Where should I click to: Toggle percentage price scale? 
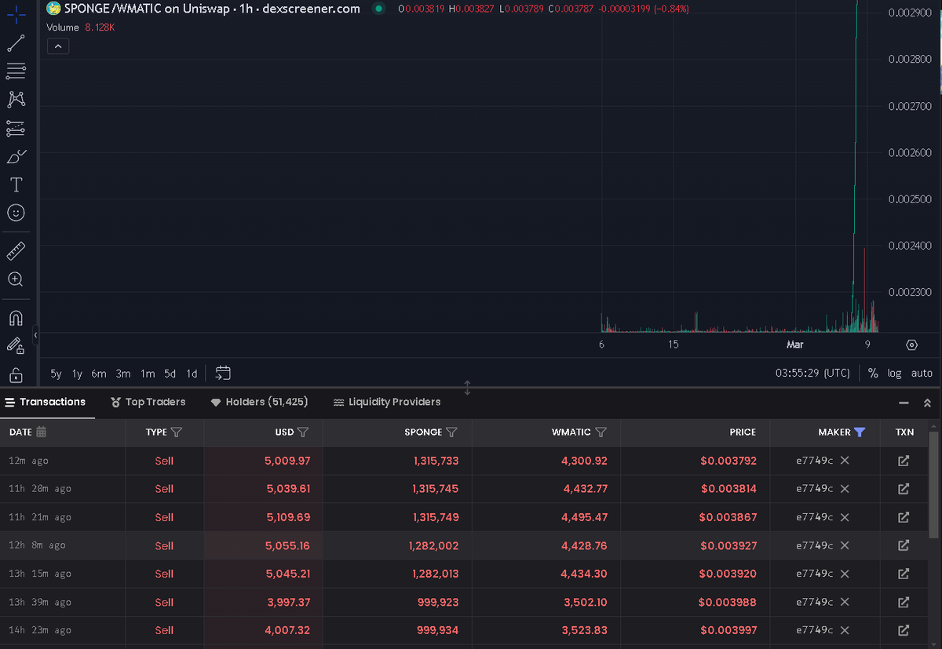(873, 374)
